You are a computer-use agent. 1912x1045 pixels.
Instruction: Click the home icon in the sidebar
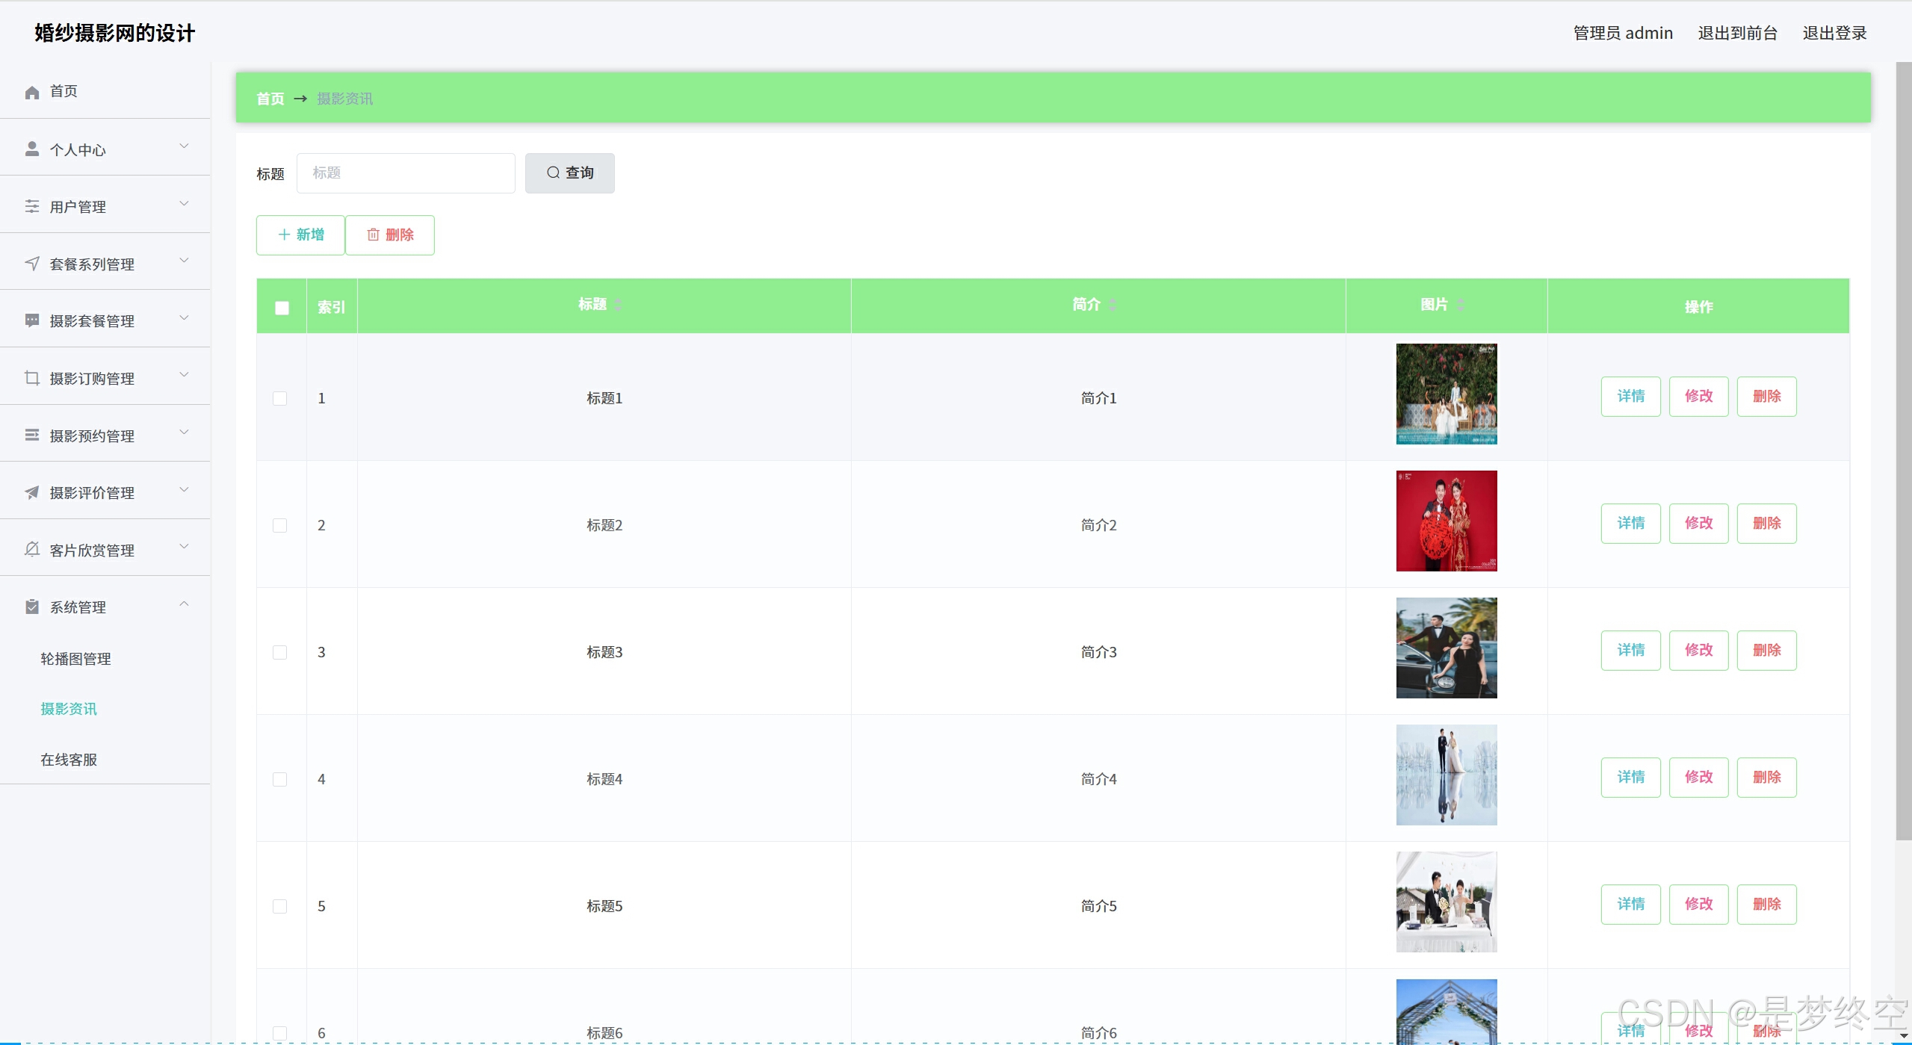(32, 92)
